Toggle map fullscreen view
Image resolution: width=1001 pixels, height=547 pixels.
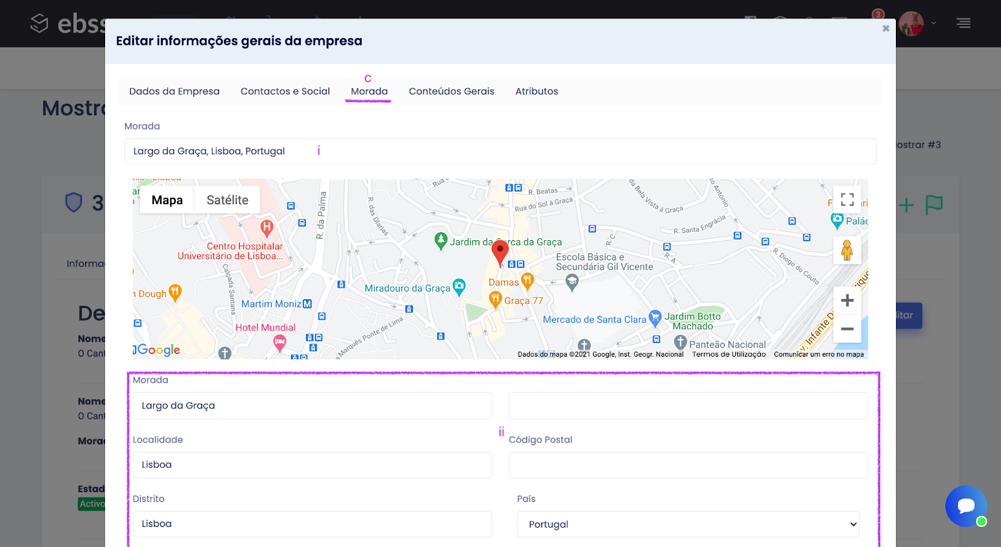(847, 200)
